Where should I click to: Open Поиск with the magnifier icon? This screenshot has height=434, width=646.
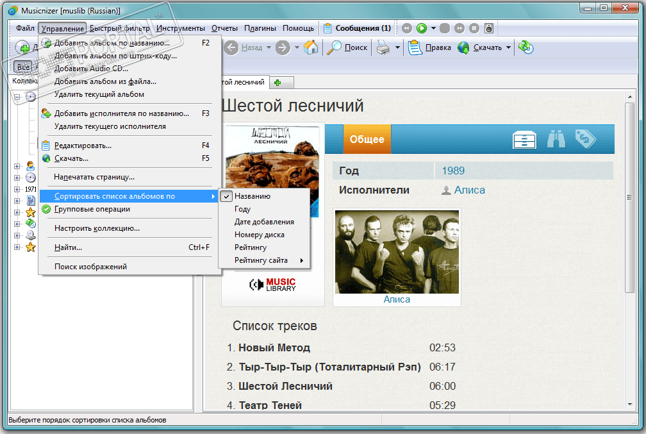pos(334,47)
